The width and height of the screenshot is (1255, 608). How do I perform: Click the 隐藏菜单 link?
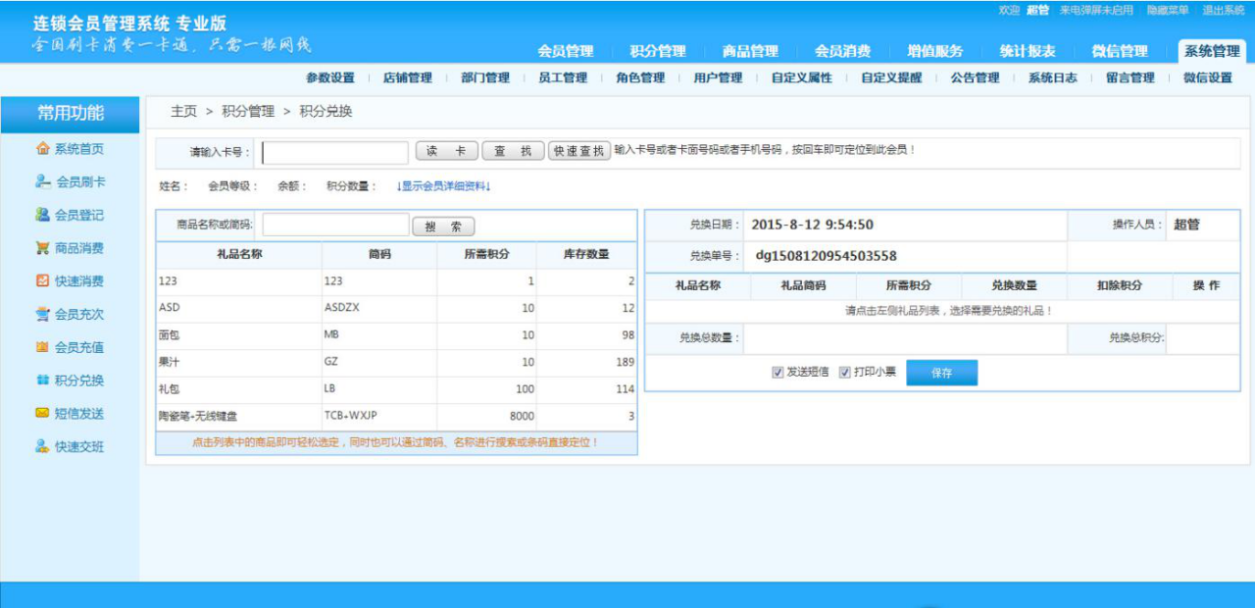click(x=1168, y=10)
